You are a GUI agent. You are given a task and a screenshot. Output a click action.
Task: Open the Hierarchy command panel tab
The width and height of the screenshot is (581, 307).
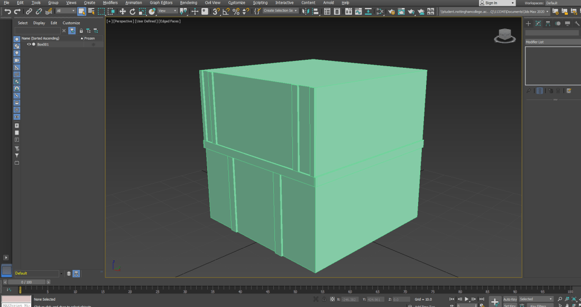coord(548,23)
